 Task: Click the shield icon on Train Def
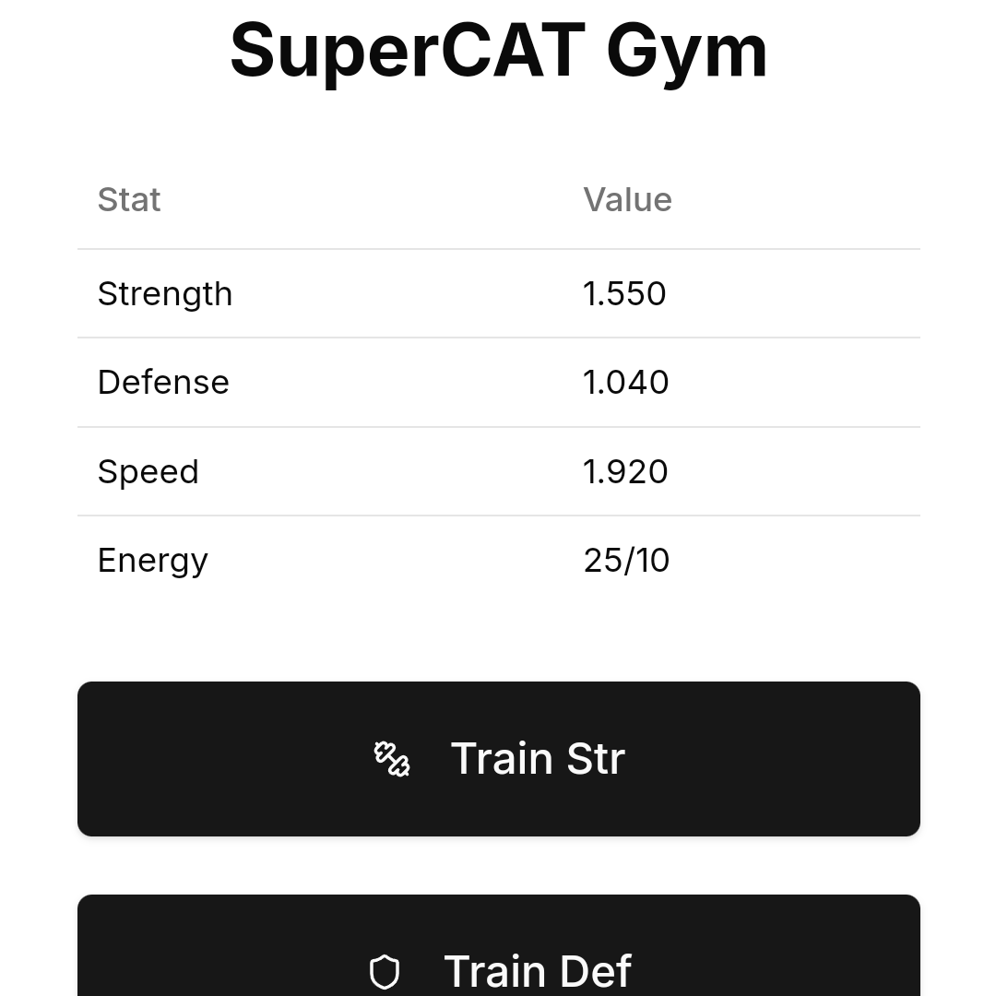tap(385, 972)
